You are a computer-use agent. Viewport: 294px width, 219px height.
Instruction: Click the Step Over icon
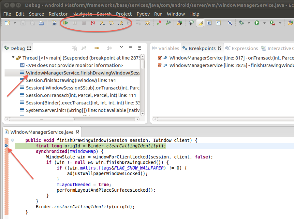(x=111, y=23)
